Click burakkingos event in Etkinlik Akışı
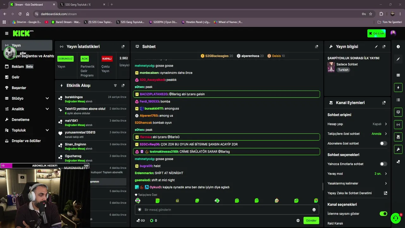 (x=92, y=99)
